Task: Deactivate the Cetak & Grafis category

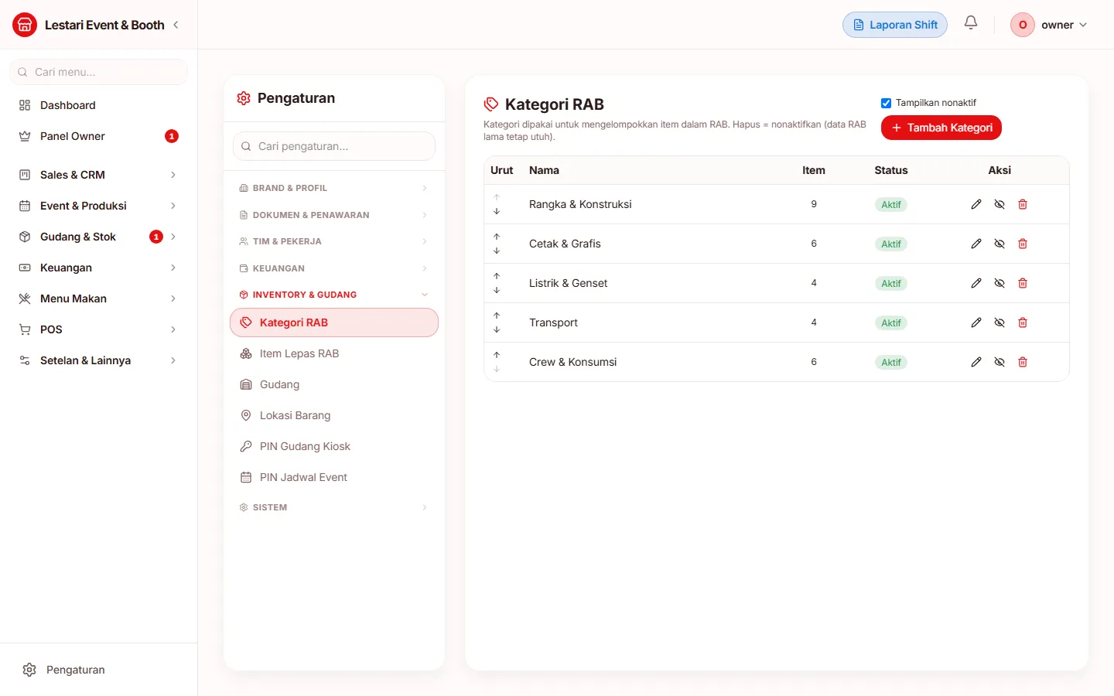Action: [x=1000, y=244]
